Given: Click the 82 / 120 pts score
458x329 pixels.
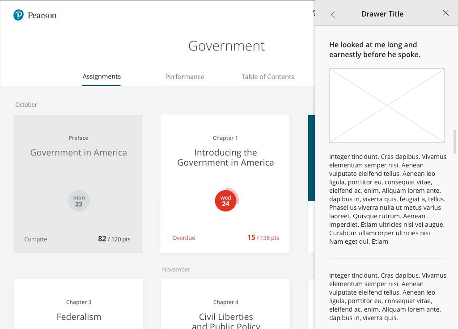Looking at the screenshot, I should [x=114, y=239].
